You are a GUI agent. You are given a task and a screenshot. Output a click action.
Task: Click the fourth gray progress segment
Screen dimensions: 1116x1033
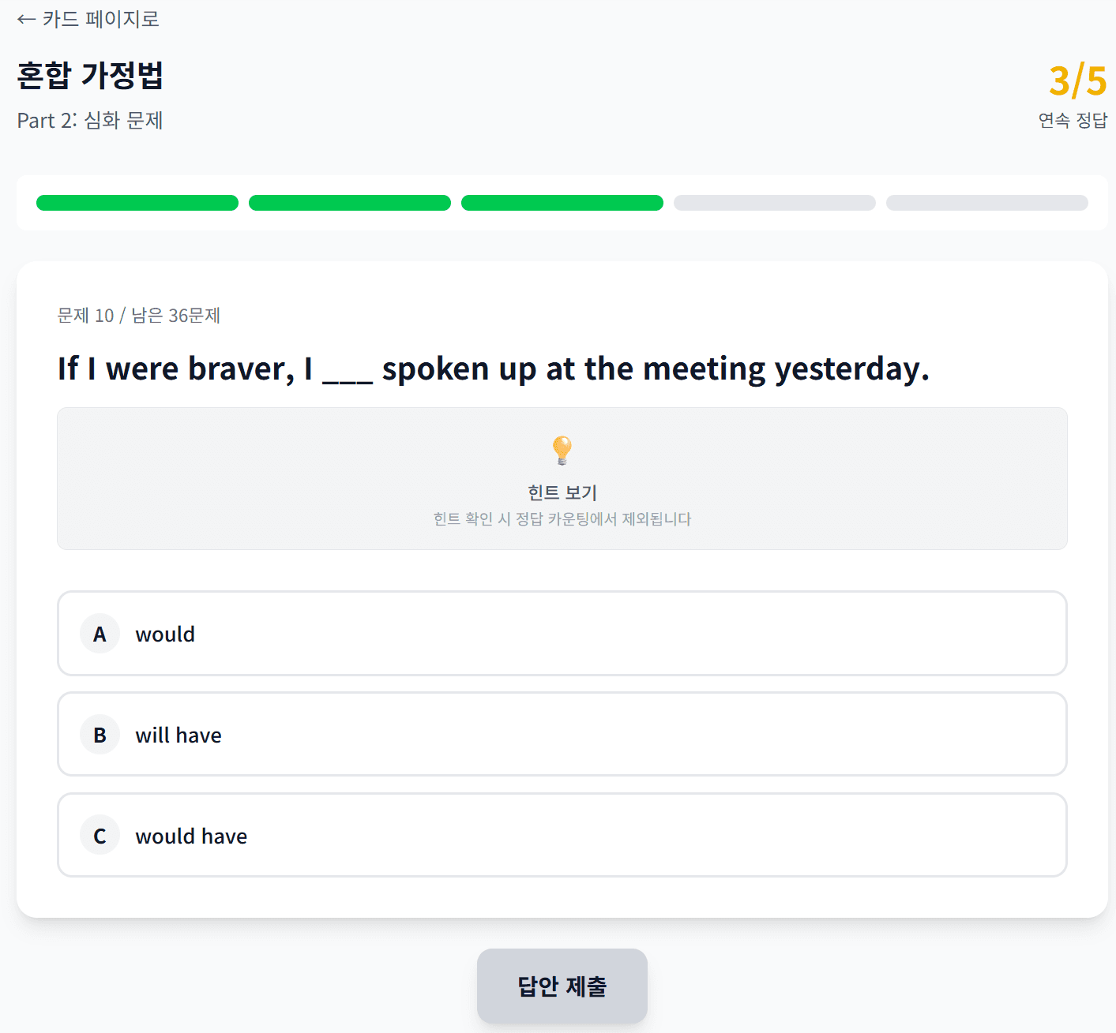[x=774, y=203]
